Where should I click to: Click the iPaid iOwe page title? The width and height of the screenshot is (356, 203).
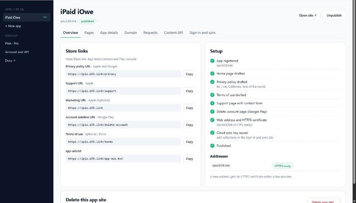(77, 12)
